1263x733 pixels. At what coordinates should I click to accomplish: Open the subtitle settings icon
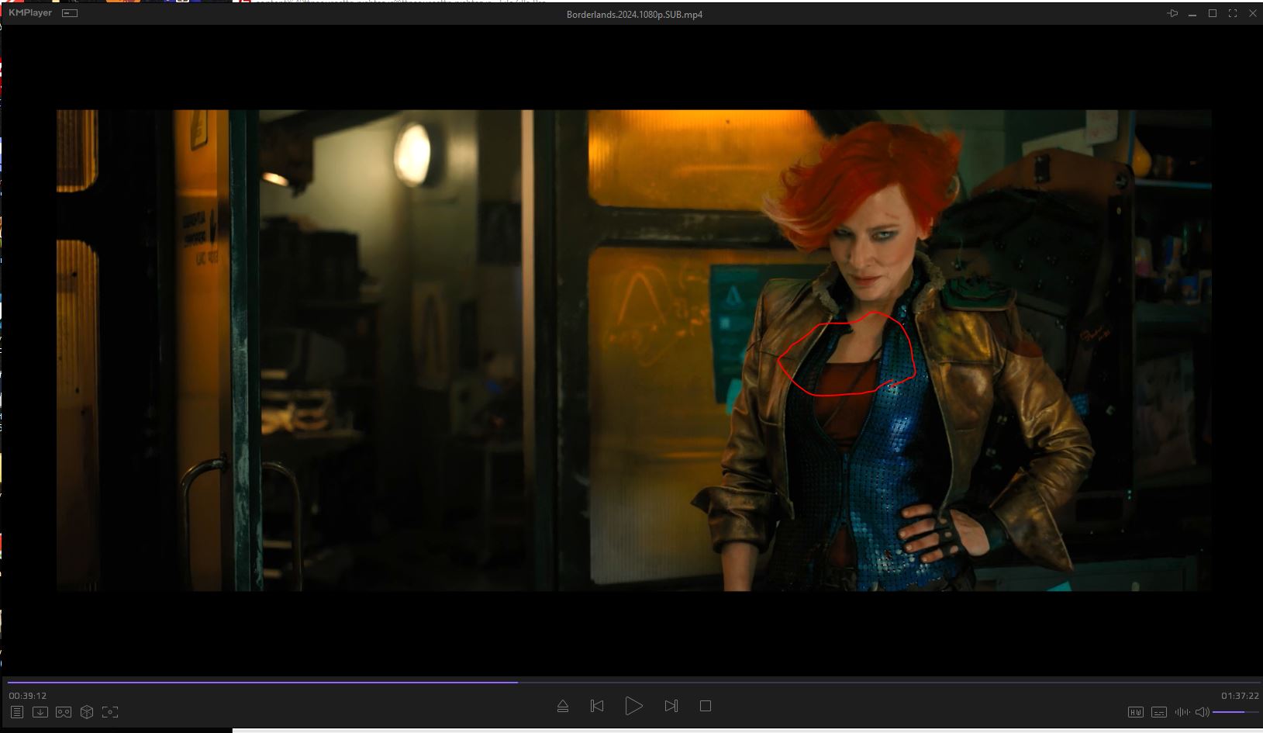[x=1159, y=712]
